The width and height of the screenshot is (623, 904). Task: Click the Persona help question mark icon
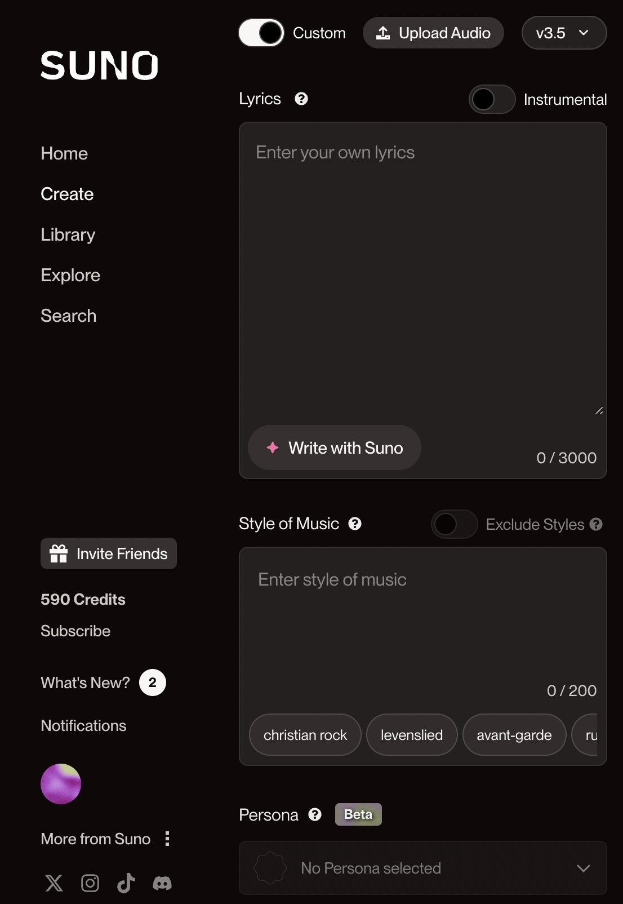click(x=315, y=814)
